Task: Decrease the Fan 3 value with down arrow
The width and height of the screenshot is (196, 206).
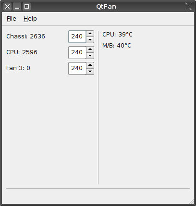Action: pos(90,72)
